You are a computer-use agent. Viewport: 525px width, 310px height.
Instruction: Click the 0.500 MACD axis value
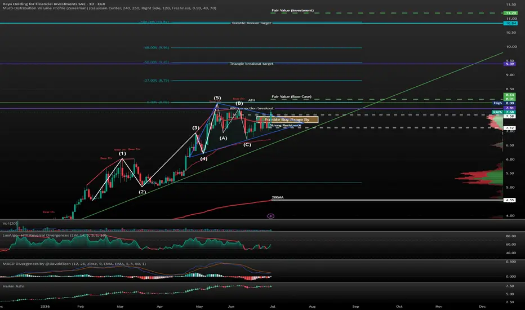[x=511, y=262]
